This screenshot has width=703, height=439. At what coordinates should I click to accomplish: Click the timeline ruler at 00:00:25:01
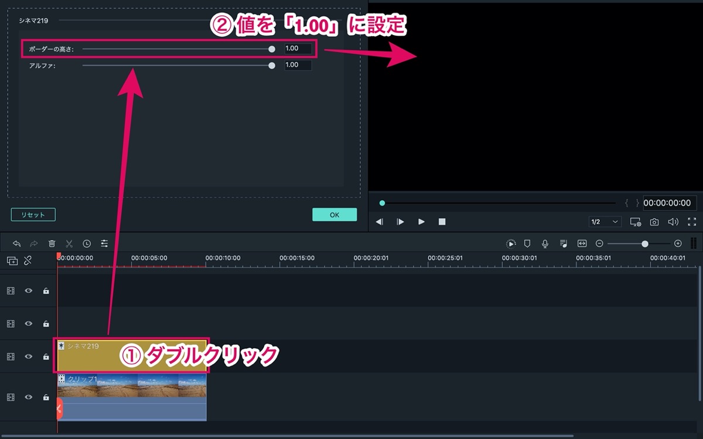[445, 258]
